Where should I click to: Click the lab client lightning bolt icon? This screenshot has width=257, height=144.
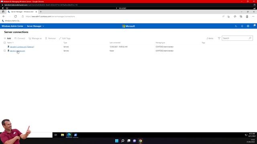pos(3,8)
